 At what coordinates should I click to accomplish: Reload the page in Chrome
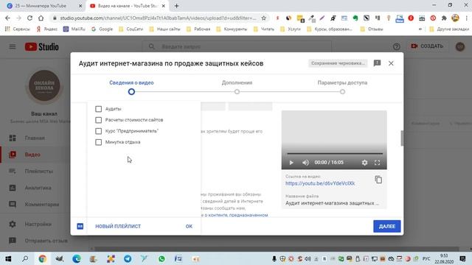29,18
